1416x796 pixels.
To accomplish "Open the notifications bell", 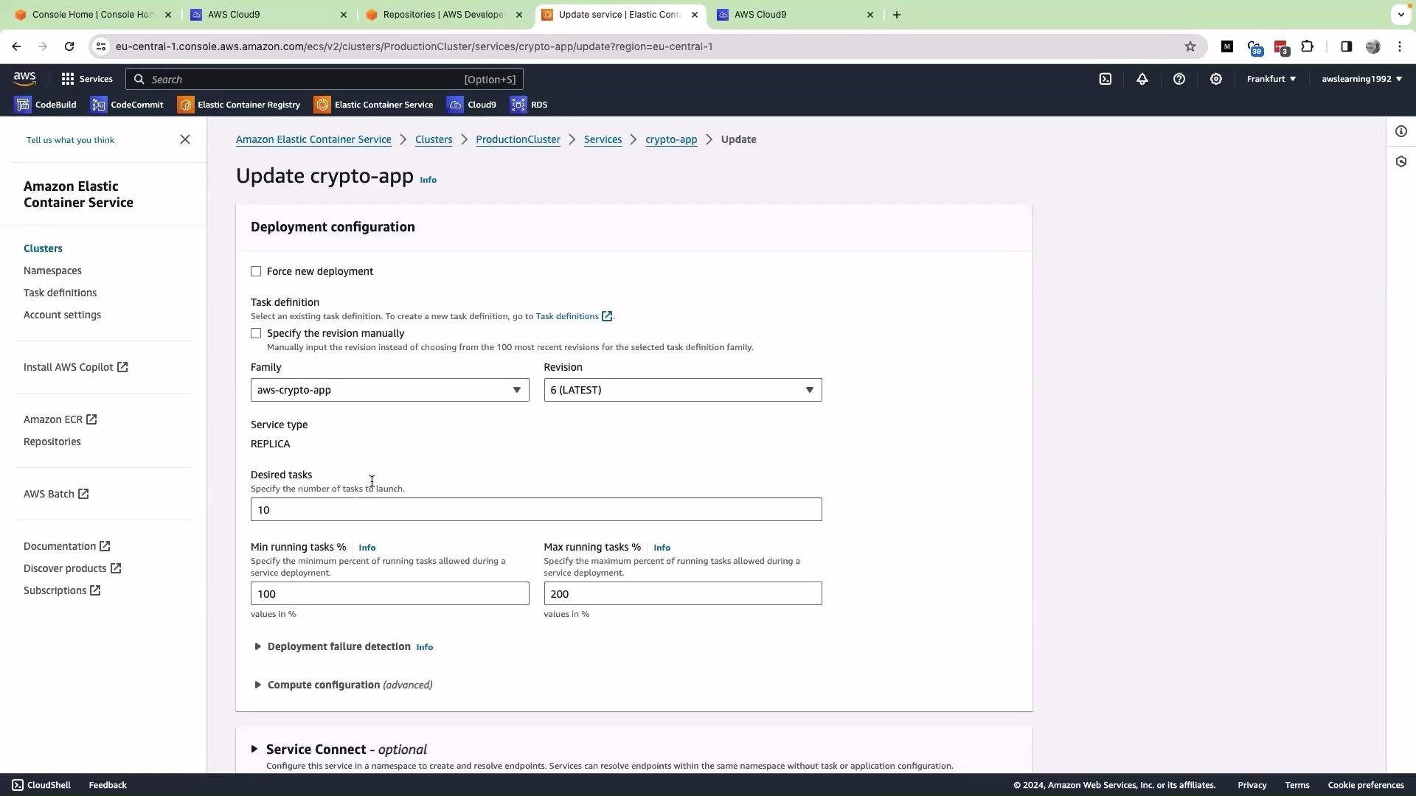I will (1142, 79).
